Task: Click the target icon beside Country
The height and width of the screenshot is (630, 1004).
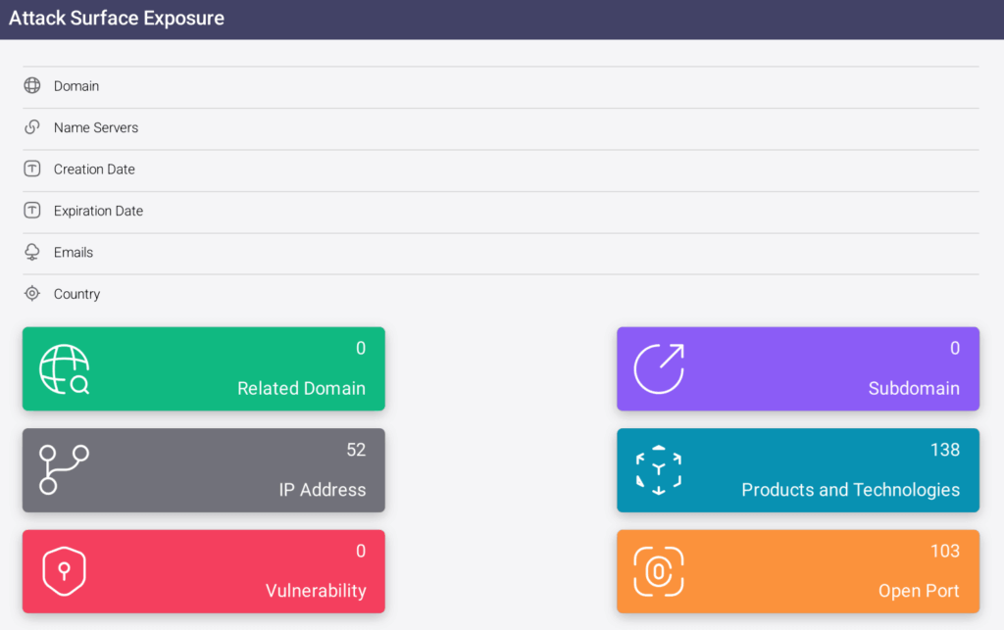Action: [x=32, y=294]
